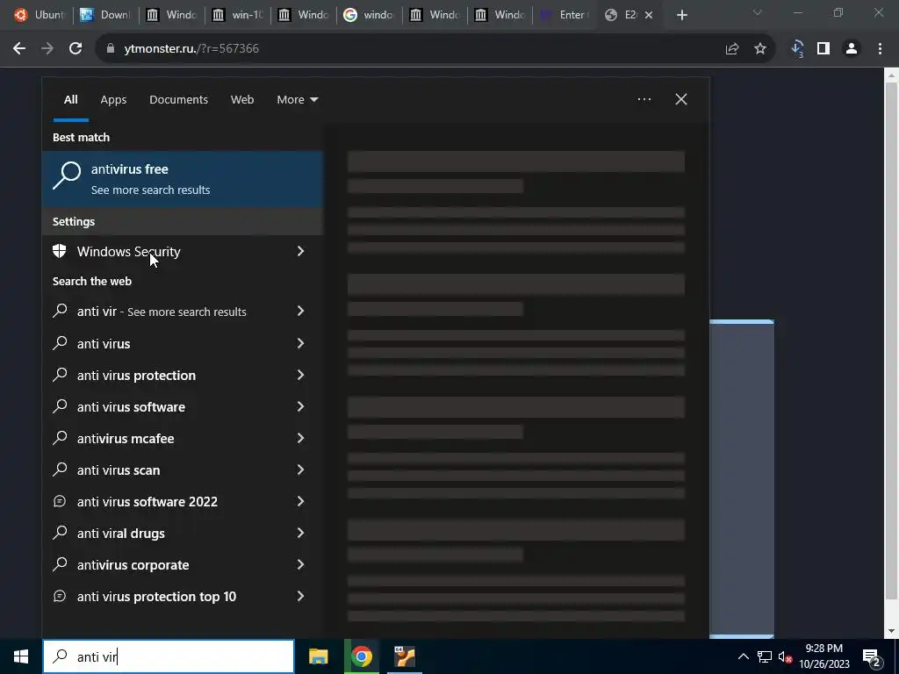
Task: Open the Chrome profile icon
Action: tap(852, 49)
